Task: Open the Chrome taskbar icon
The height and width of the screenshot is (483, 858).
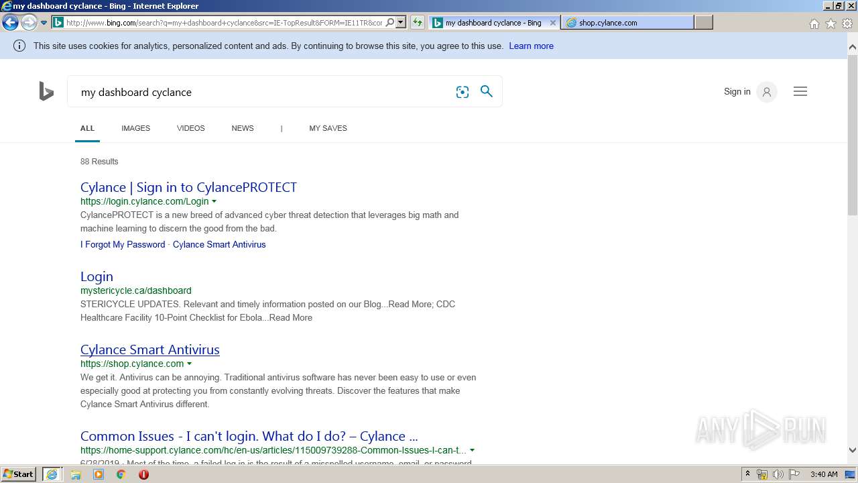Action: 121,474
